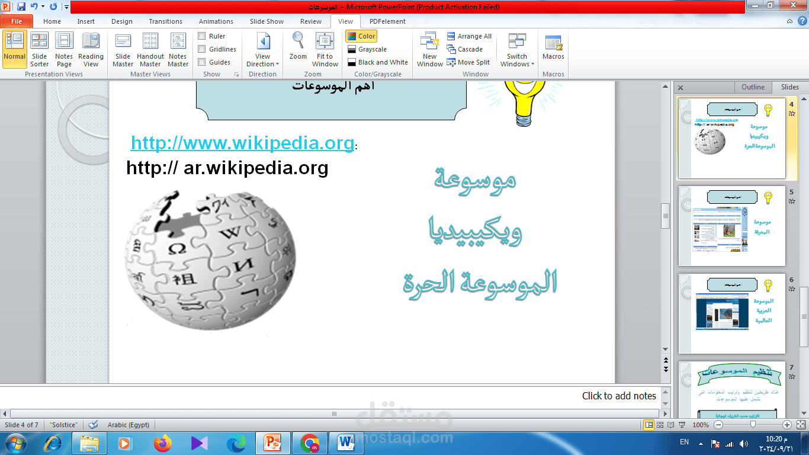Image resolution: width=809 pixels, height=455 pixels.
Task: Toggle the Ruler checkbox
Action: tap(202, 36)
